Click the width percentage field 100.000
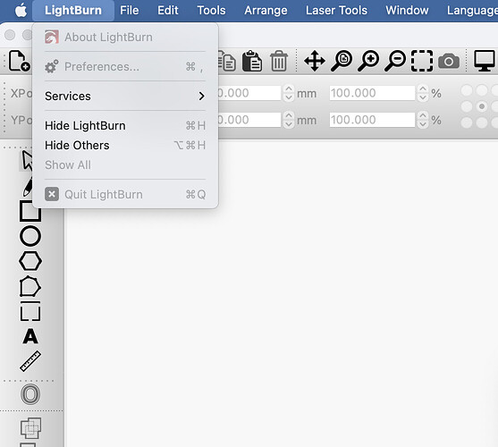The width and height of the screenshot is (498, 447). (372, 93)
